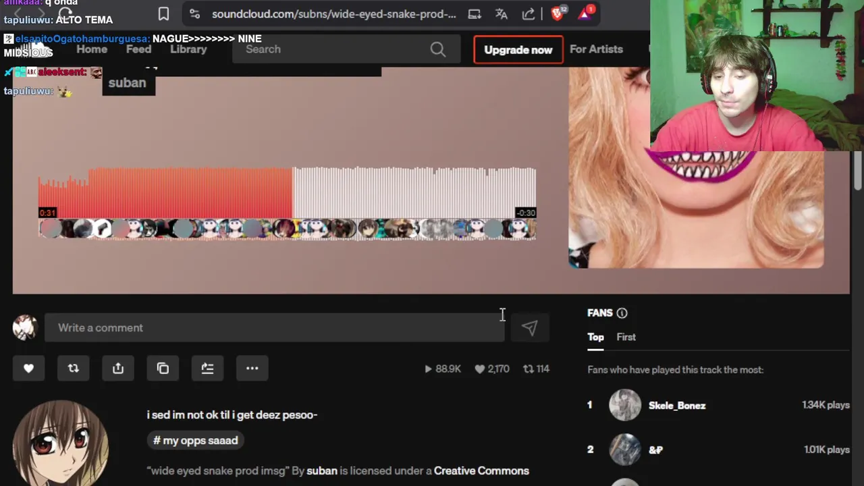Open &P fan profile
The width and height of the screenshot is (864, 486).
[655, 450]
